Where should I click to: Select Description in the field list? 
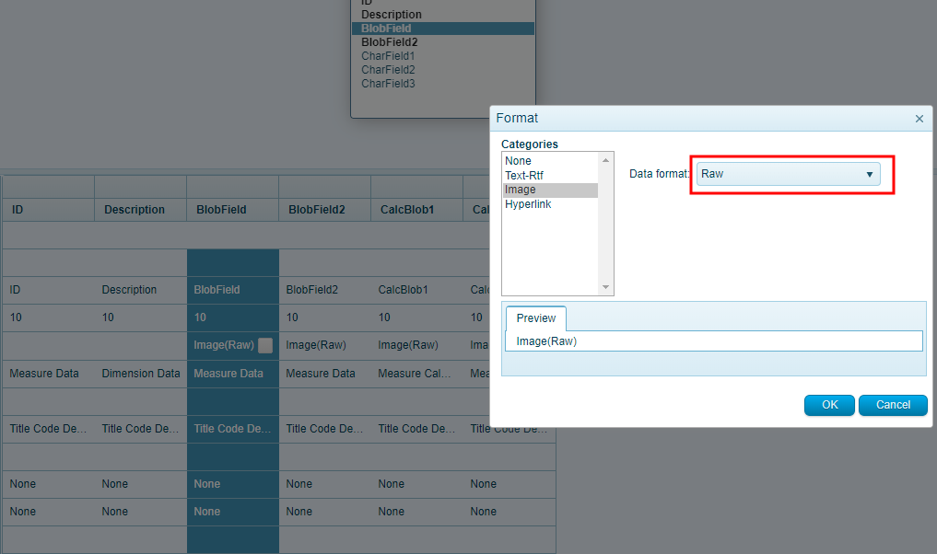392,15
